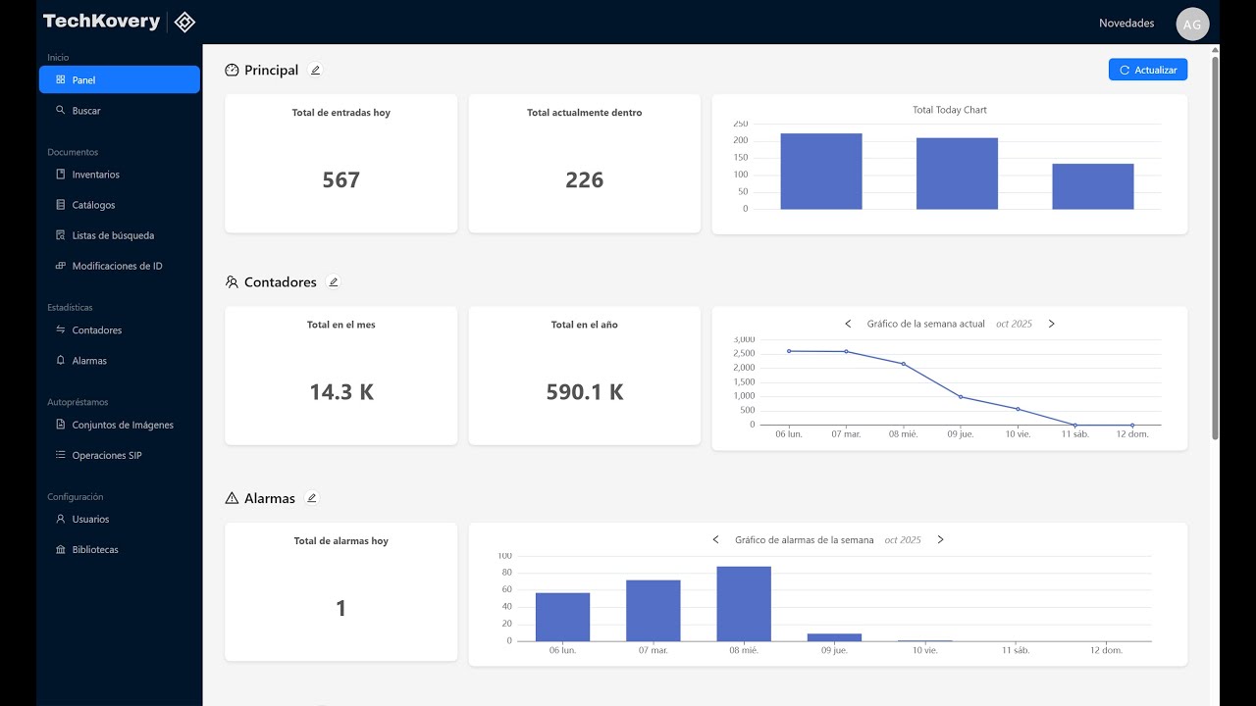Open Inventarios in the sidebar
1256x706 pixels.
click(x=120, y=175)
